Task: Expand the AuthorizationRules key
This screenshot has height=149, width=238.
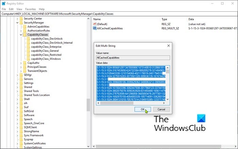Action: click(x=21, y=31)
